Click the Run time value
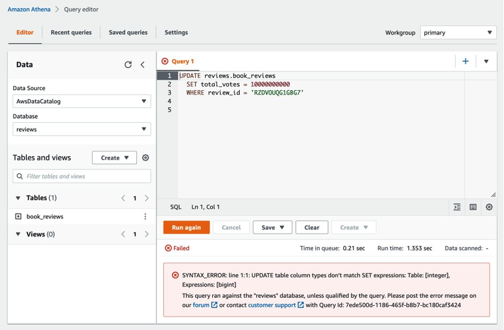This screenshot has height=330, width=504. pyautogui.click(x=420, y=248)
